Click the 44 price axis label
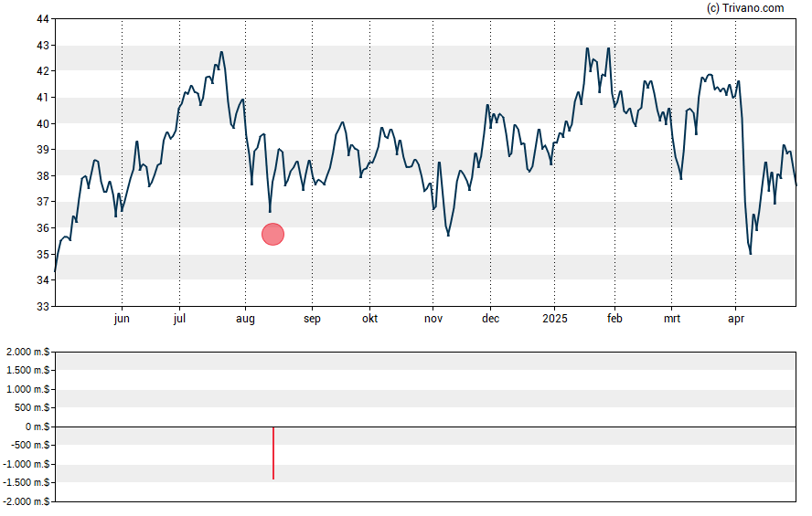This screenshot has width=812, height=516. [x=43, y=19]
